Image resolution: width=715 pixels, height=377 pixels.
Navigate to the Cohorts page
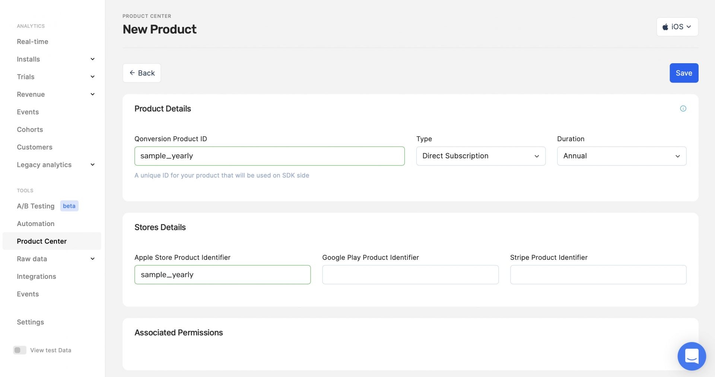point(30,129)
